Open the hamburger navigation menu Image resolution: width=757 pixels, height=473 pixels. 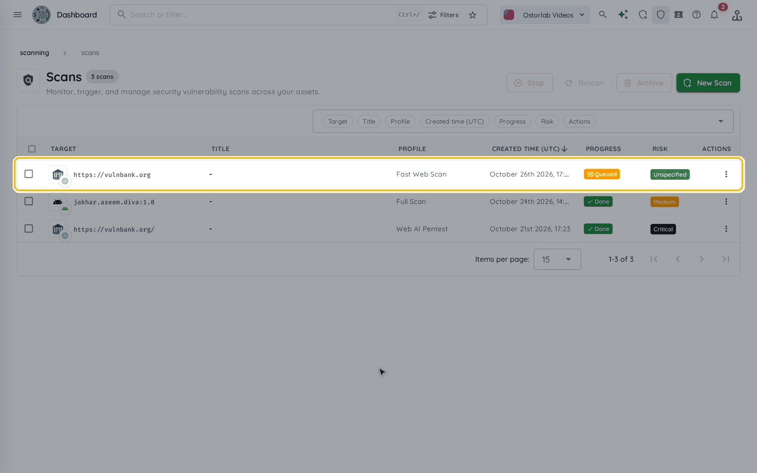(x=17, y=15)
